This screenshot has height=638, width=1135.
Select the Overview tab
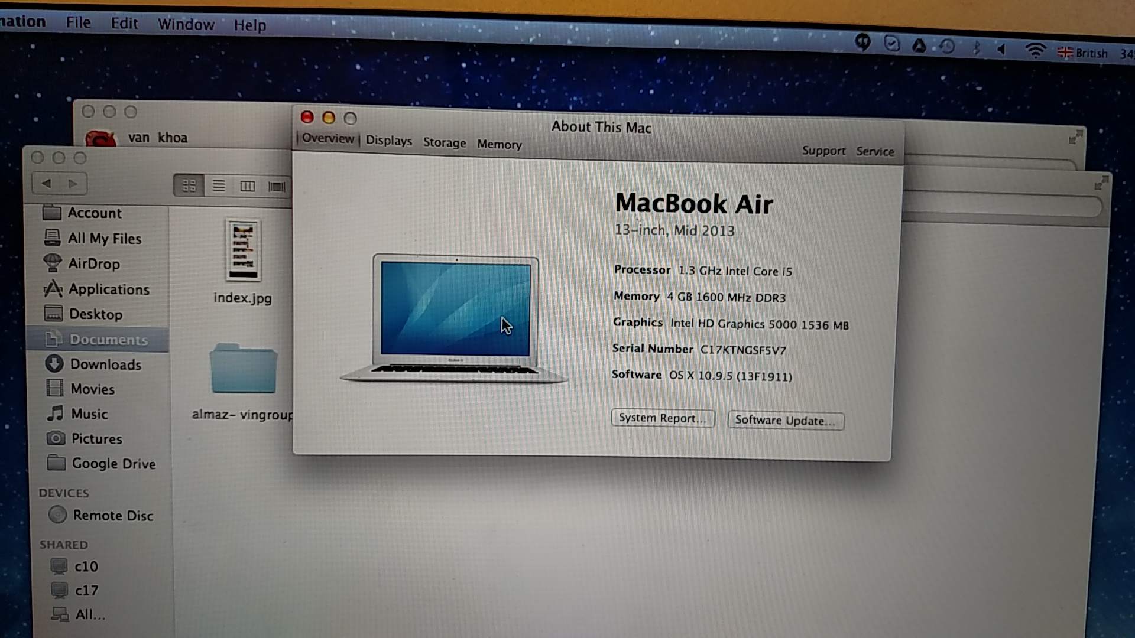pyautogui.click(x=328, y=138)
